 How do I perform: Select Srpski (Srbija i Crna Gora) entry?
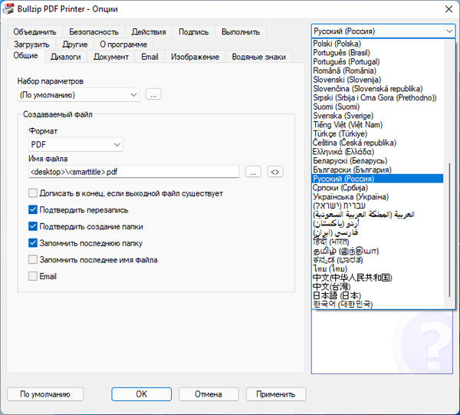(x=377, y=97)
